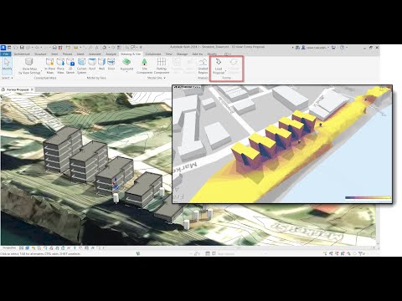The width and height of the screenshot is (402, 301).
Task: Click the Load Proposal button
Action: coord(219,66)
